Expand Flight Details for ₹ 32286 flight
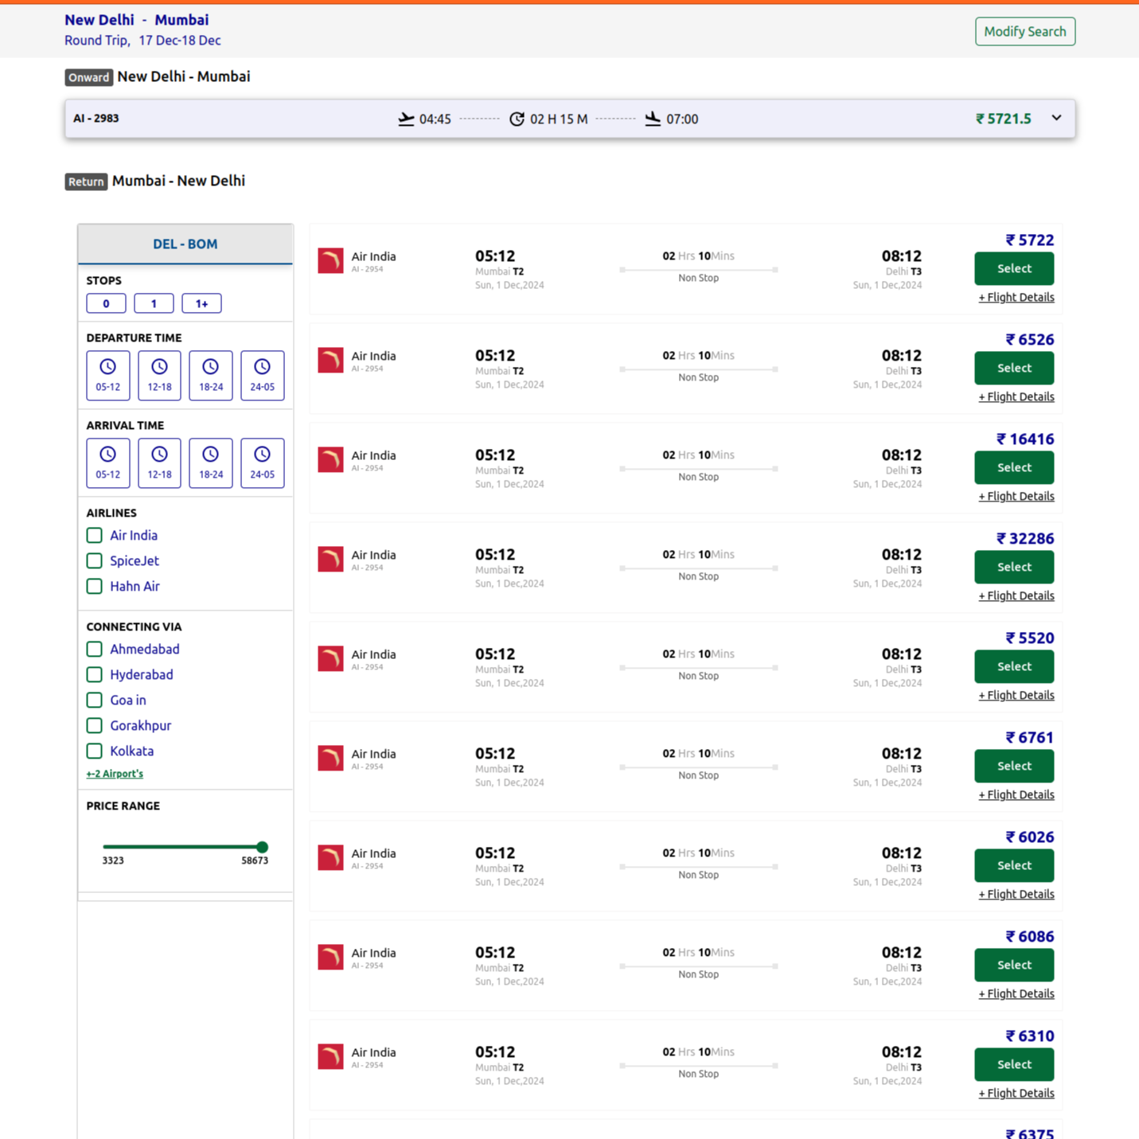Image resolution: width=1139 pixels, height=1139 pixels. pos(1016,596)
